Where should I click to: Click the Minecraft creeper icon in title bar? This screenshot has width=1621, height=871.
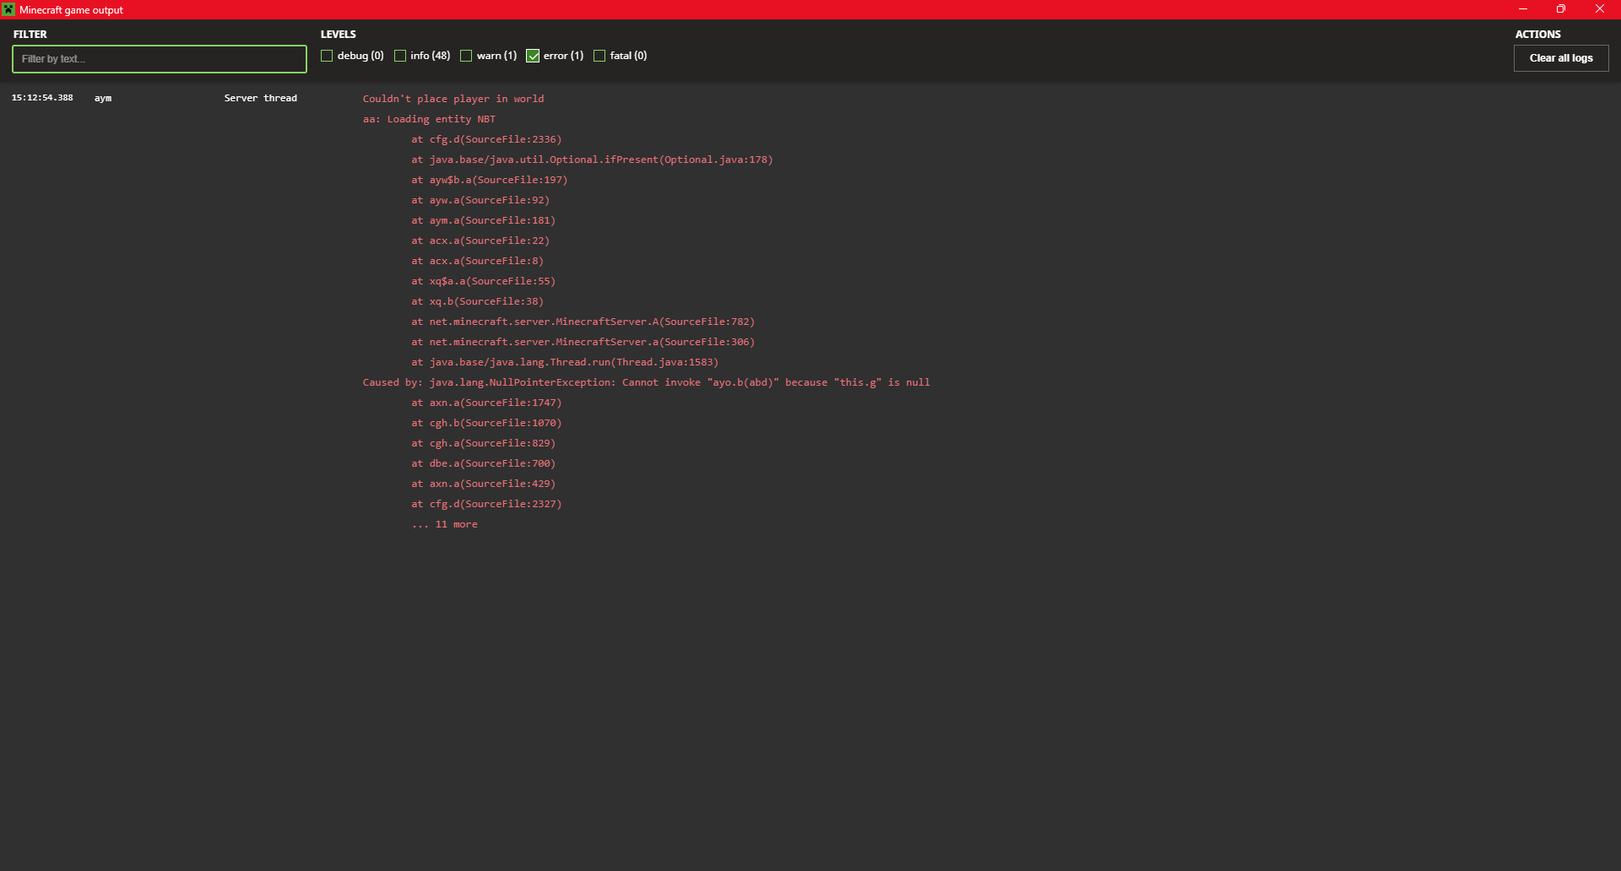click(x=8, y=9)
